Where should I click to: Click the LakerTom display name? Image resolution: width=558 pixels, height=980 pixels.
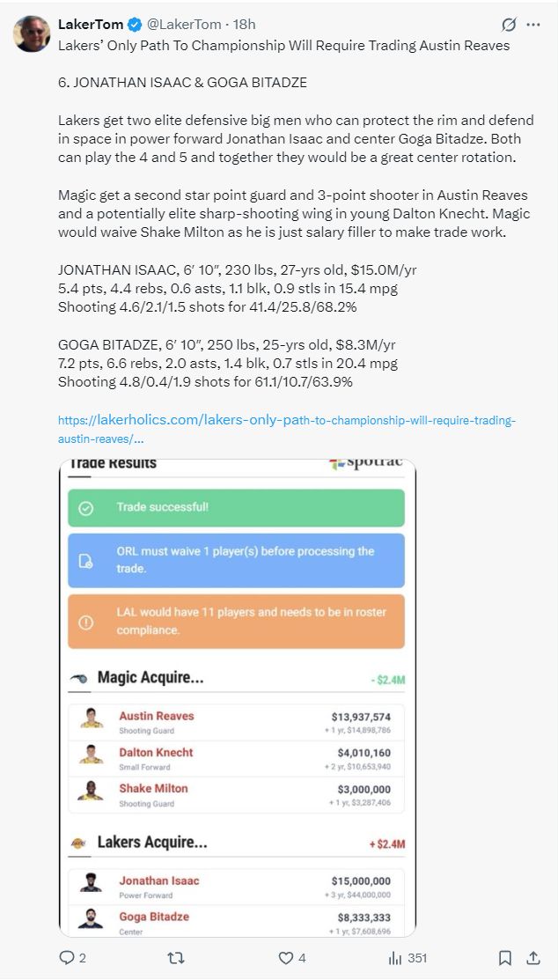pyautogui.click(x=89, y=24)
